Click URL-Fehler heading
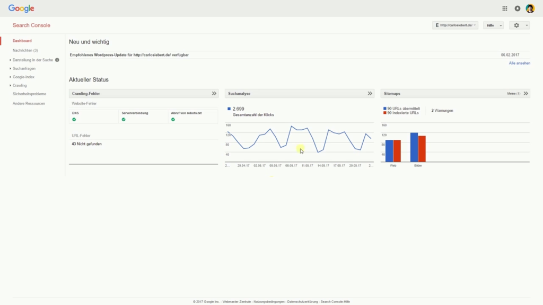Screen dimensions: 543x305 coord(81,136)
